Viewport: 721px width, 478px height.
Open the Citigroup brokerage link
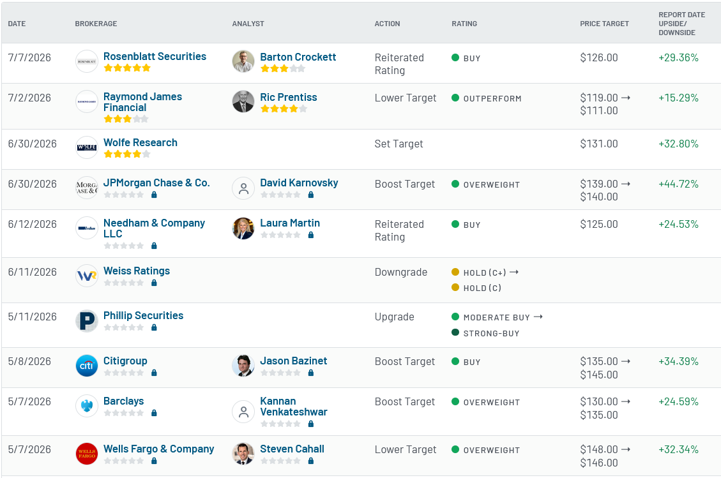[x=125, y=361]
